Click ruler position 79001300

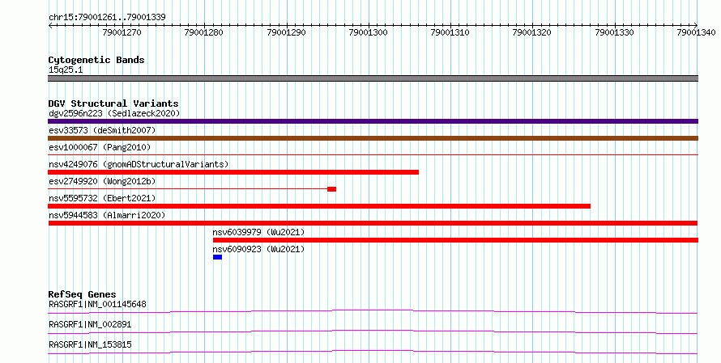point(368,32)
